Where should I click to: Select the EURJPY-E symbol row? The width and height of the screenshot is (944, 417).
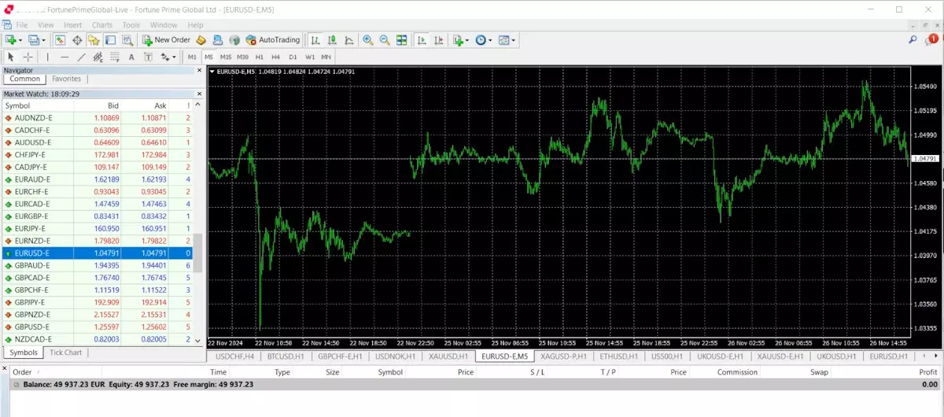[98, 228]
